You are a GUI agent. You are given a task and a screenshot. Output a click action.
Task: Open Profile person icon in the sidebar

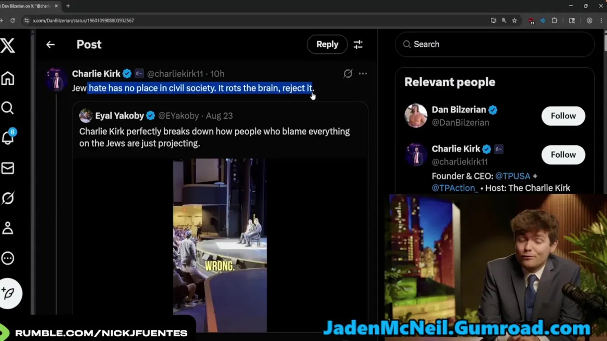click(8, 228)
